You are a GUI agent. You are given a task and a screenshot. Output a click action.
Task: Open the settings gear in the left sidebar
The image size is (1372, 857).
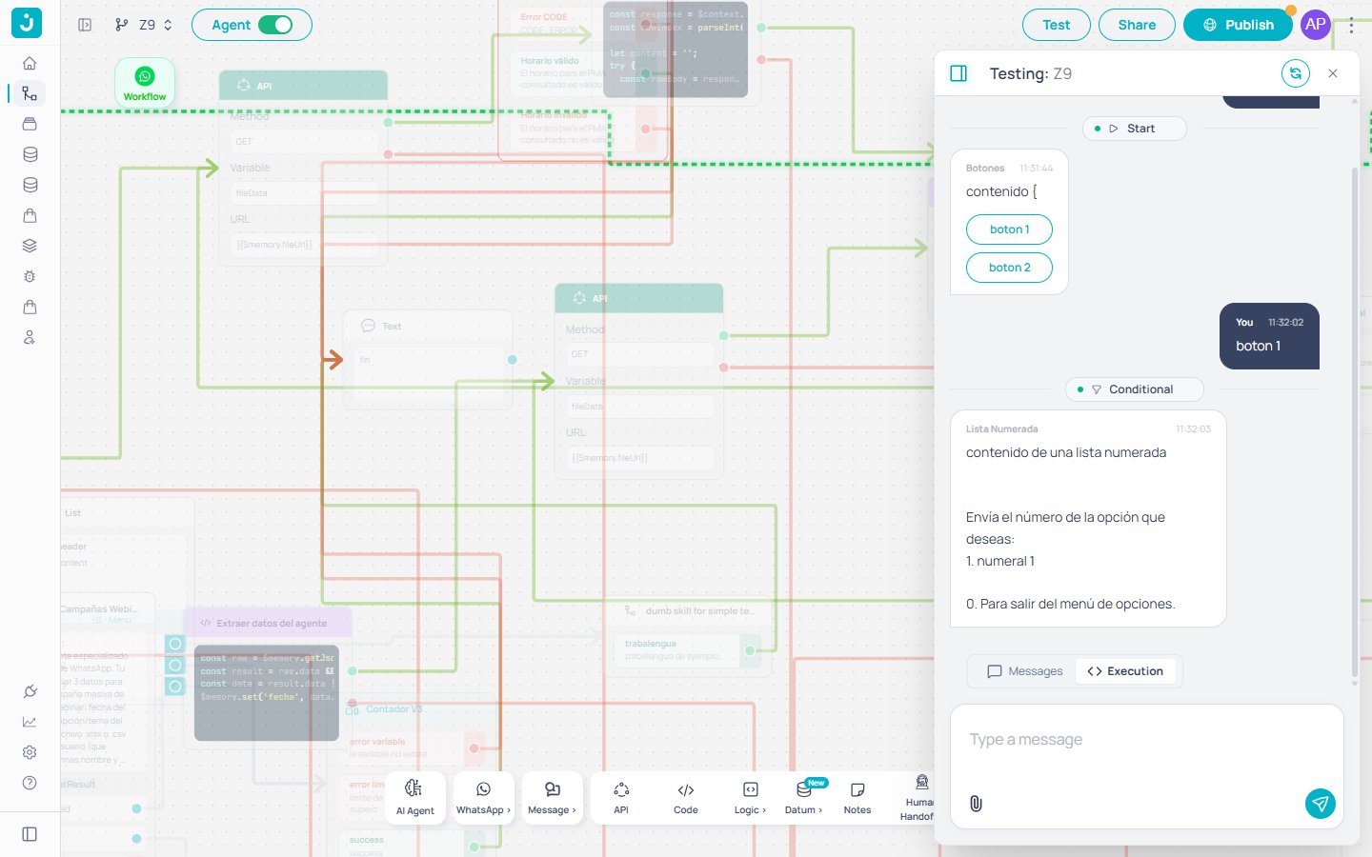[x=30, y=752]
